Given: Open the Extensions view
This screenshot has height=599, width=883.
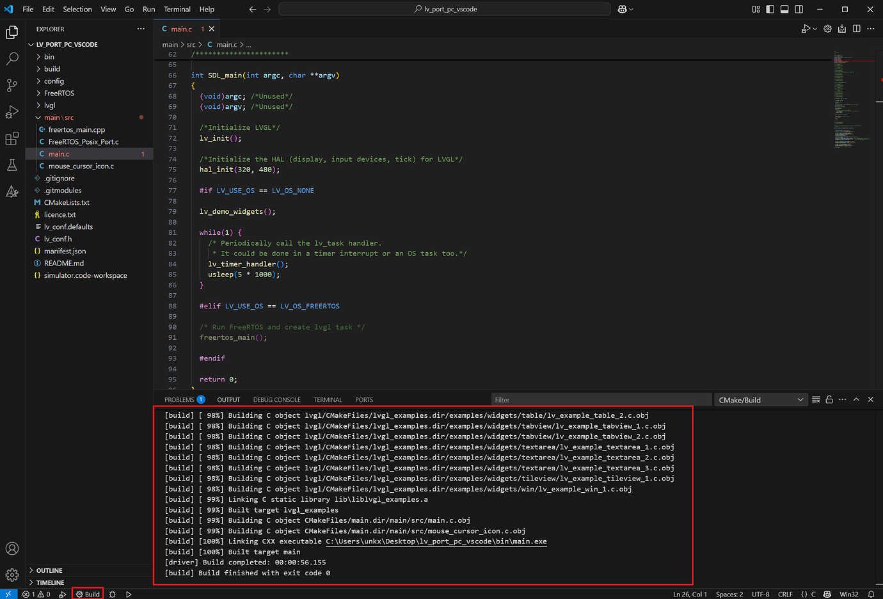Looking at the screenshot, I should point(12,138).
